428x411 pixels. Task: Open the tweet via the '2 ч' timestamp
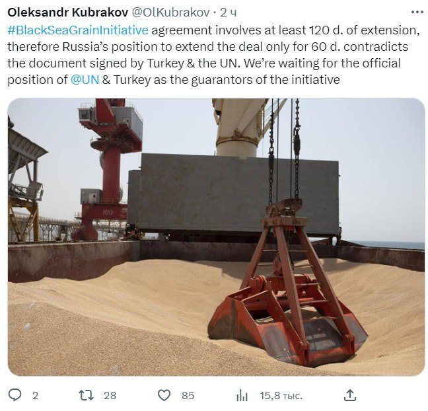click(227, 13)
